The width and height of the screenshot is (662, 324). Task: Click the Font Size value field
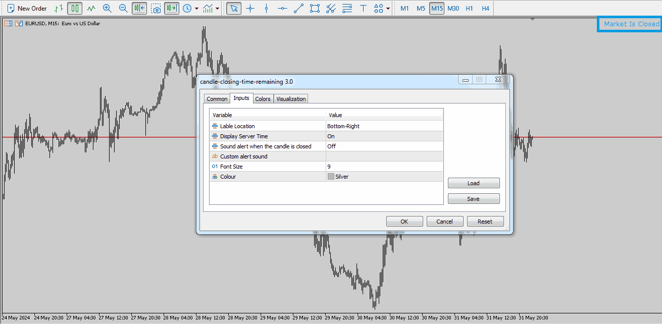click(384, 167)
